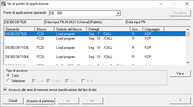Open the operando application point dropdown
Screen dimensions: 194x107
tap(118, 13)
